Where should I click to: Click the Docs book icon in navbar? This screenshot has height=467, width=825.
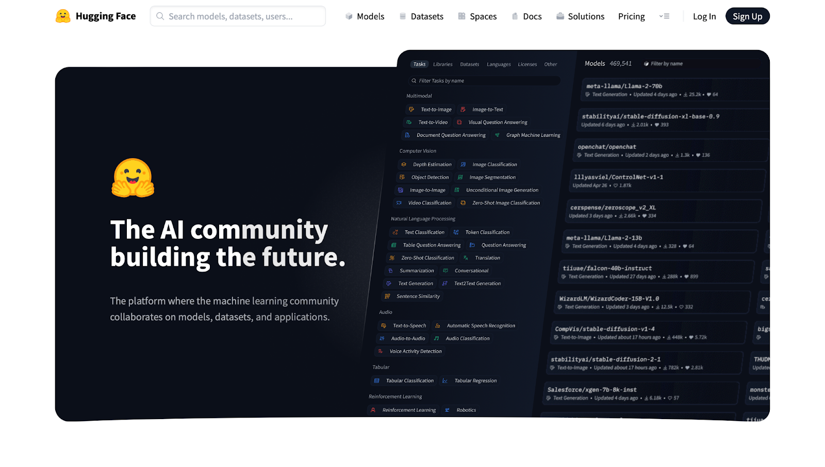pos(515,16)
